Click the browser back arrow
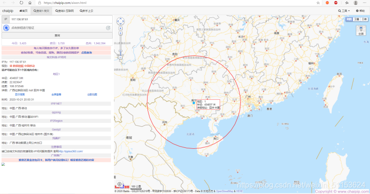Image resolution: width=370 pixels, height=194 pixels. (5, 3)
